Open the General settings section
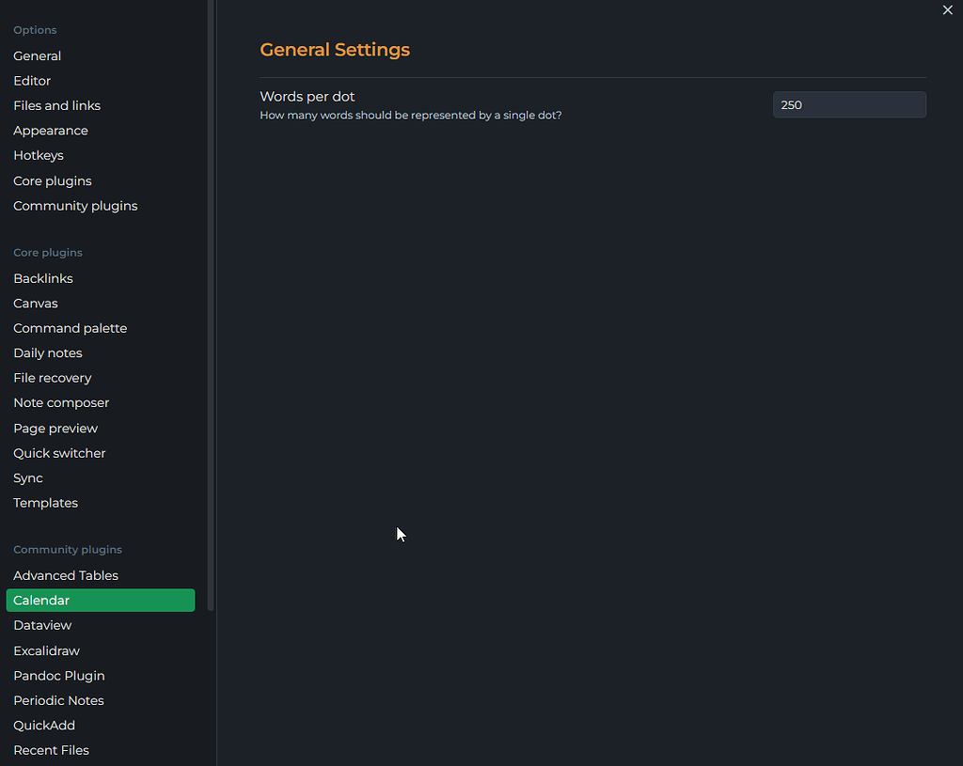 pos(37,55)
